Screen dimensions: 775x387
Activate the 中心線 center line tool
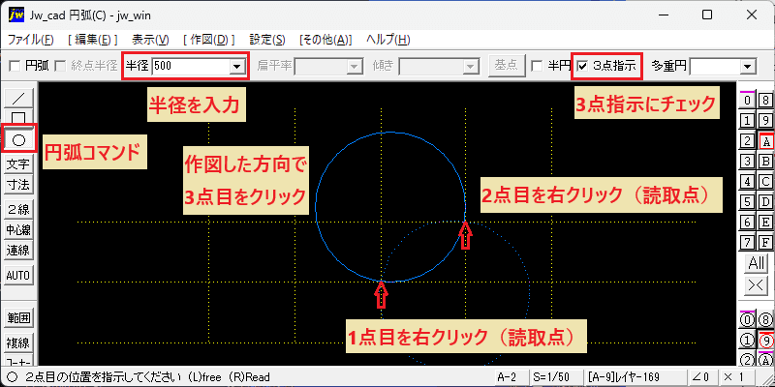click(x=18, y=229)
